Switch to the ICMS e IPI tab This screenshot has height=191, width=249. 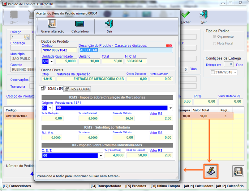[51, 89]
